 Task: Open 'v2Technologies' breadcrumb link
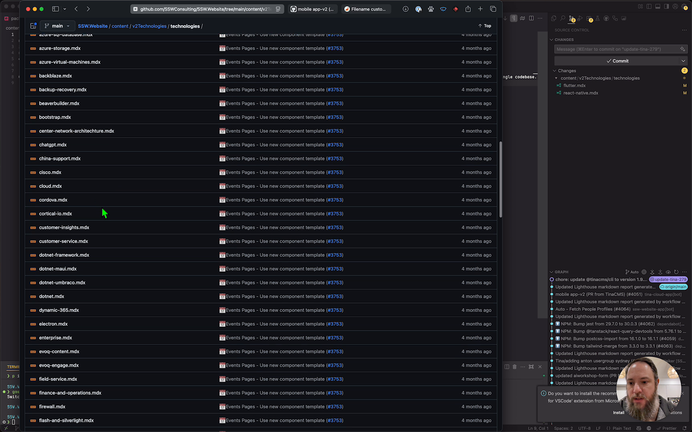tap(149, 26)
